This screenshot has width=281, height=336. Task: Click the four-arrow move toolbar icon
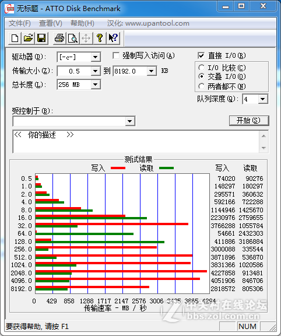(x=86, y=38)
